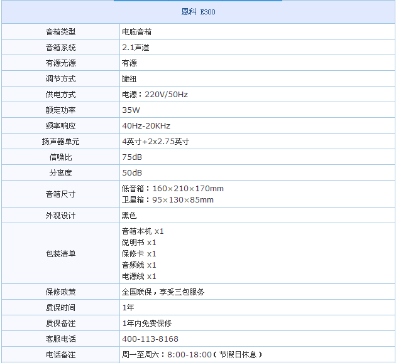Select the 1年 warranty value

pos(128,308)
